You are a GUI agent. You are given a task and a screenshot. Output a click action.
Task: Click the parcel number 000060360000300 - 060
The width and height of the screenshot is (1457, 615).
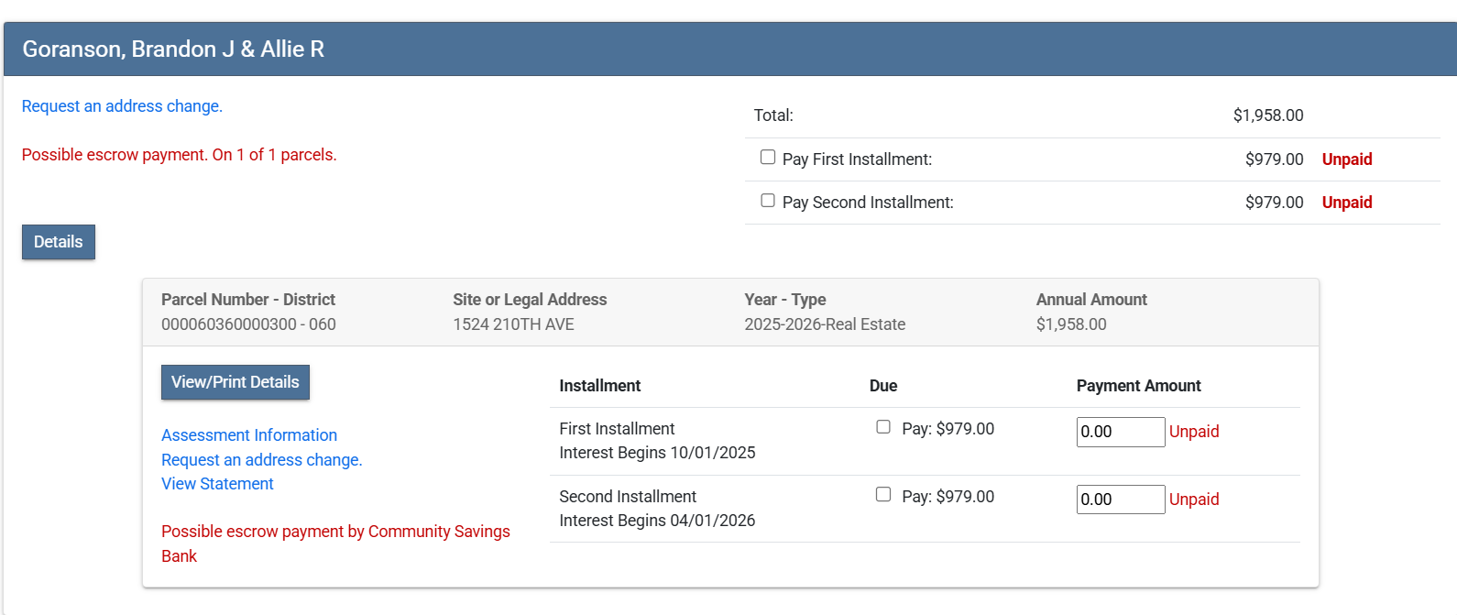248,324
